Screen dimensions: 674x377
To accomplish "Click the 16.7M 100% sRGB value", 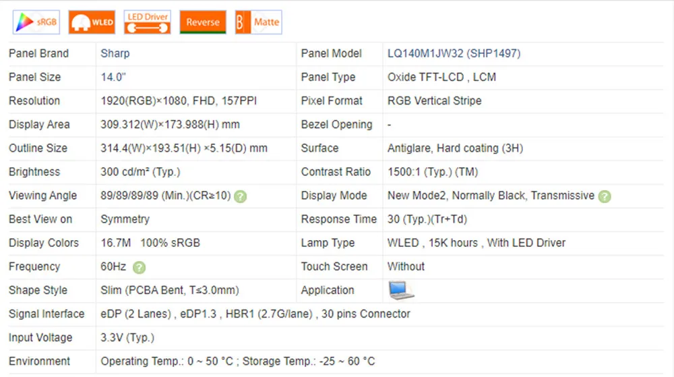I will (x=150, y=243).
